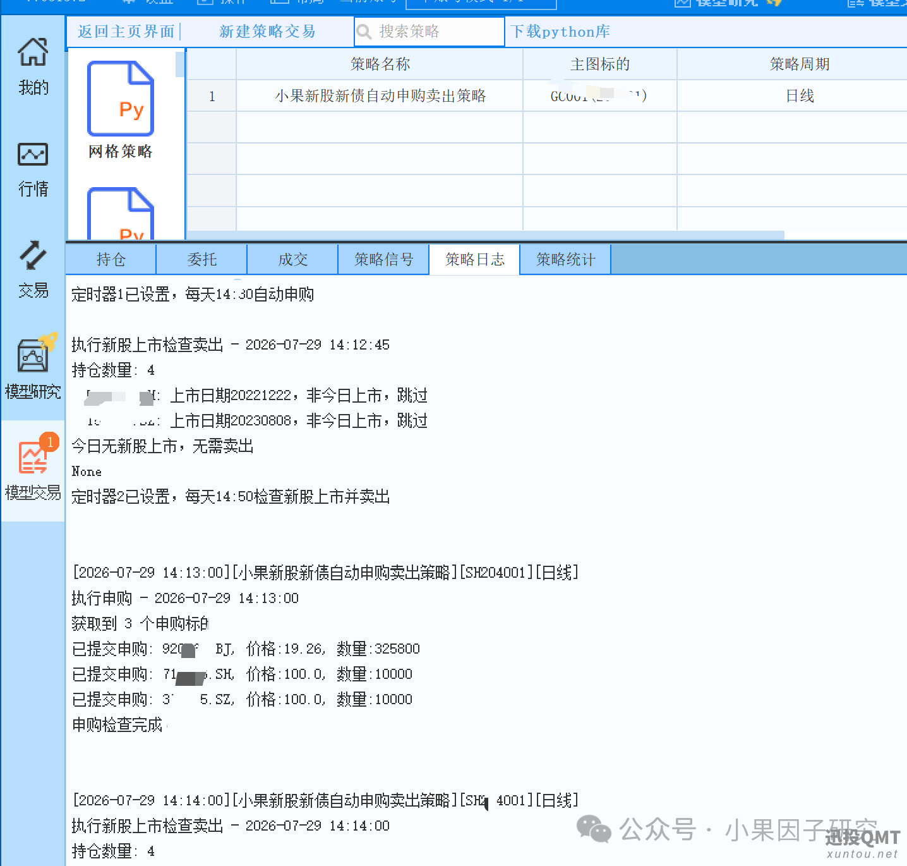Screen dimensions: 907x866
Task: Click log line with 数量:325800
Action: click(246, 649)
